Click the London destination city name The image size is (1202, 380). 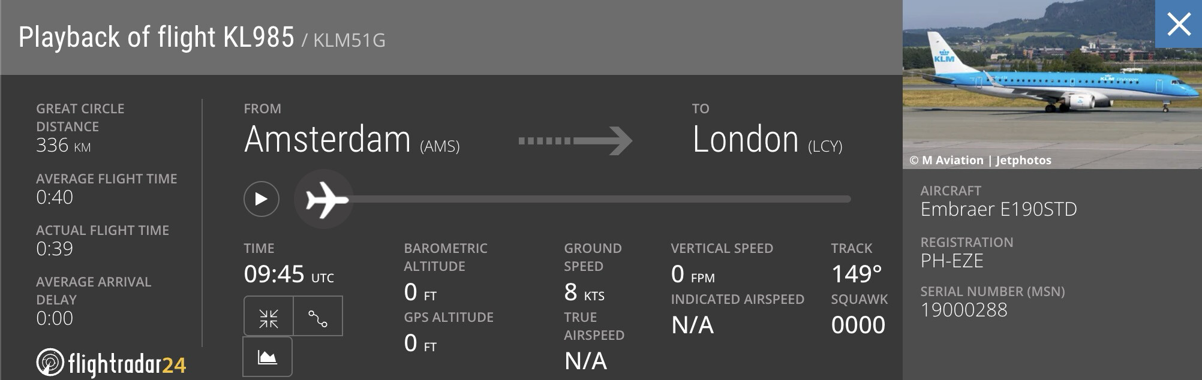(746, 140)
